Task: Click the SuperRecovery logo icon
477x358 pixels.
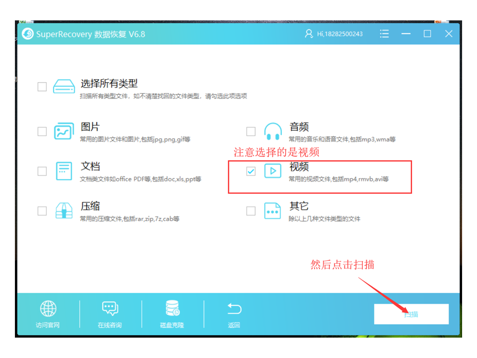Action: [28, 34]
